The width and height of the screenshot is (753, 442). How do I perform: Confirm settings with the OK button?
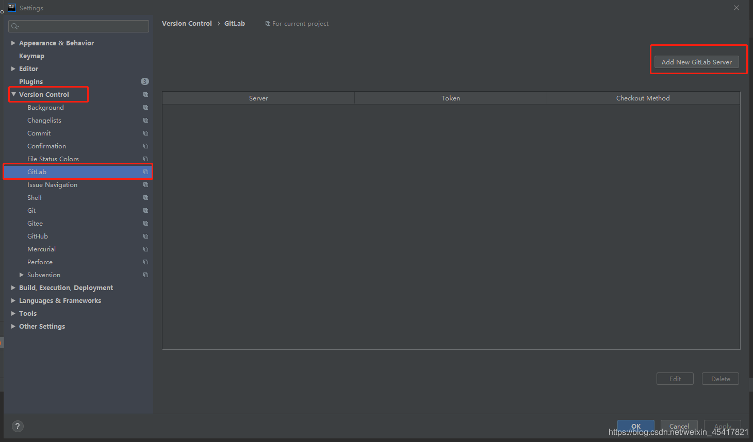coord(636,426)
